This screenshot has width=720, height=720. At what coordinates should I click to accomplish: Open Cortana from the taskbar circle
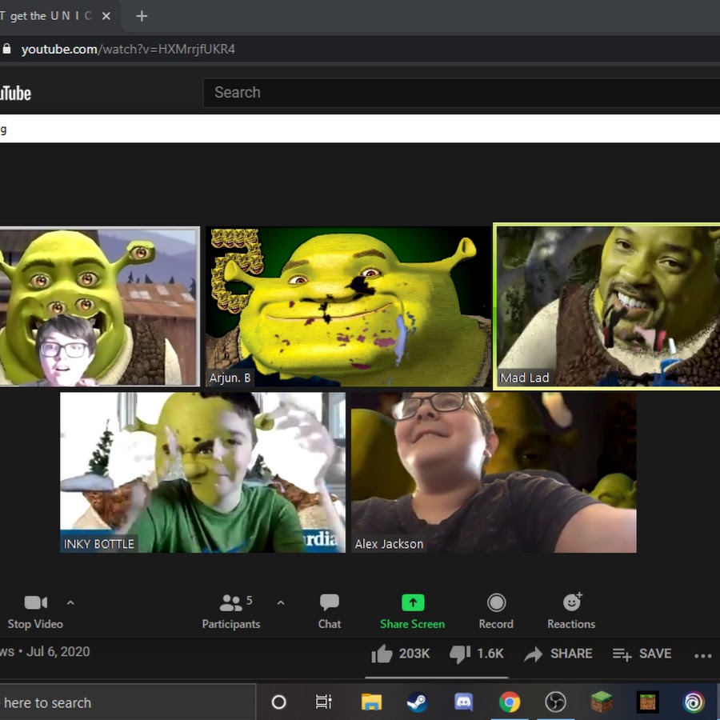pyautogui.click(x=278, y=702)
